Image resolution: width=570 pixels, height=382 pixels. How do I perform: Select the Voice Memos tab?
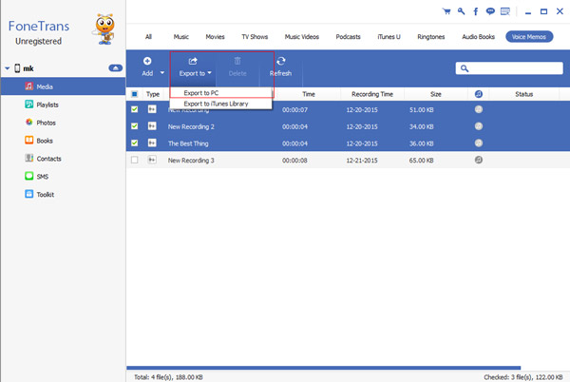click(529, 37)
